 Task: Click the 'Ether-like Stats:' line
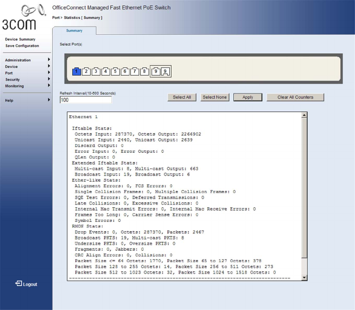point(96,180)
